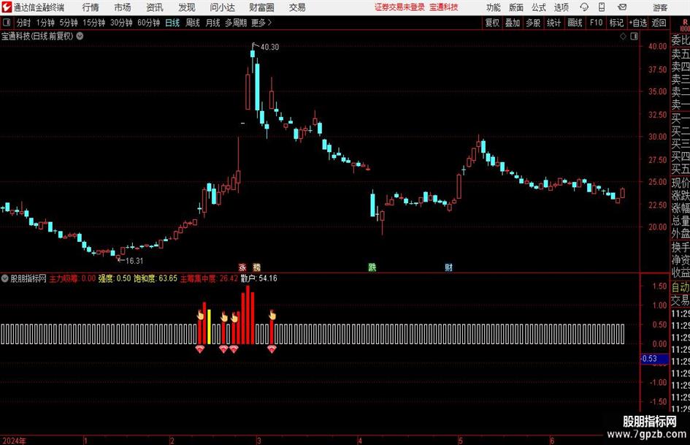Click the 跌 event marker

pyautogui.click(x=372, y=267)
